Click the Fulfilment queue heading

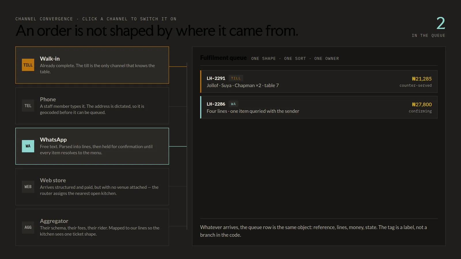pos(223,58)
